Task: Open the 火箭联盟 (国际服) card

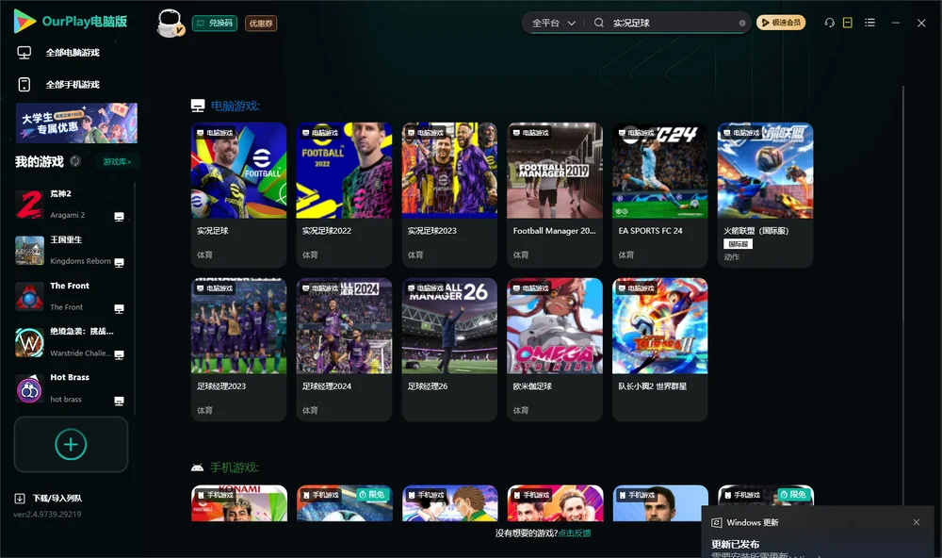Action: [x=765, y=195]
